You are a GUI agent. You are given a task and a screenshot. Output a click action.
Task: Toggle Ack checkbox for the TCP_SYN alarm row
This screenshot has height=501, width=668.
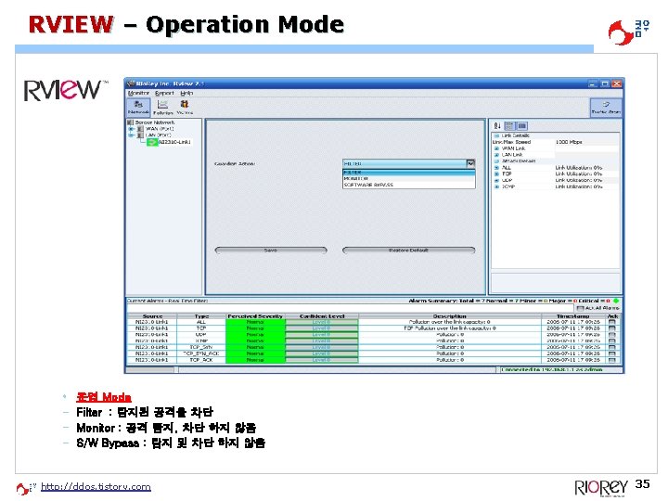[x=612, y=347]
